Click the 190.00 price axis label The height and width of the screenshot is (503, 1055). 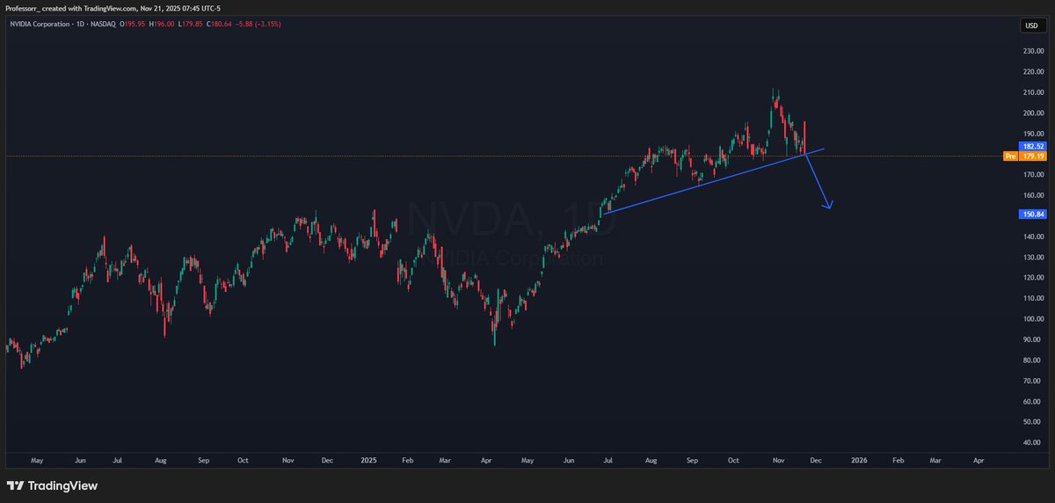(1032, 134)
